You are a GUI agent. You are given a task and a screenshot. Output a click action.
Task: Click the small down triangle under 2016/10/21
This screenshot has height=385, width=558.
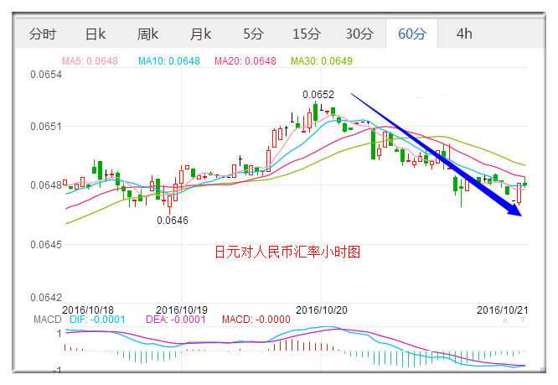(x=523, y=320)
